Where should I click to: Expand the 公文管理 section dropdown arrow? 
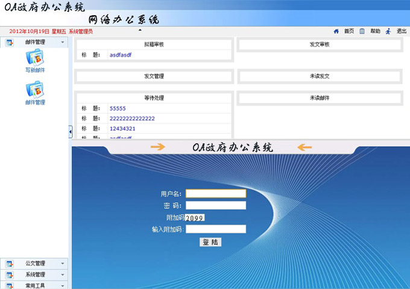point(63,264)
